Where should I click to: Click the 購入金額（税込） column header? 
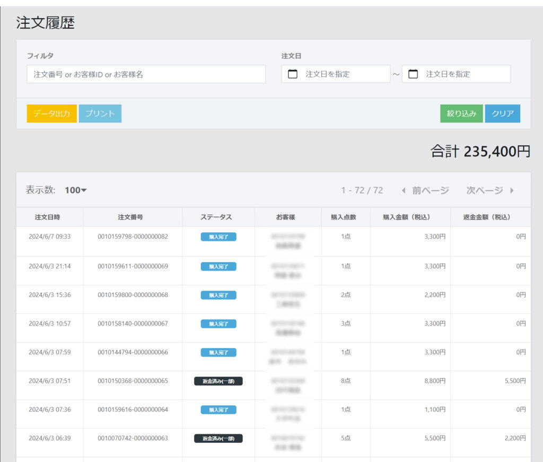[x=409, y=217]
